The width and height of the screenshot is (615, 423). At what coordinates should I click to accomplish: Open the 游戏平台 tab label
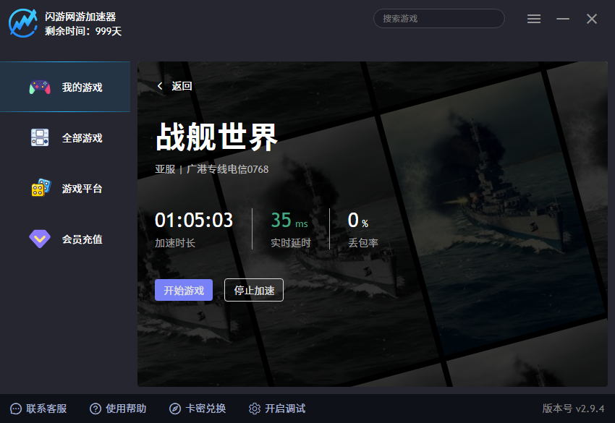(x=82, y=189)
